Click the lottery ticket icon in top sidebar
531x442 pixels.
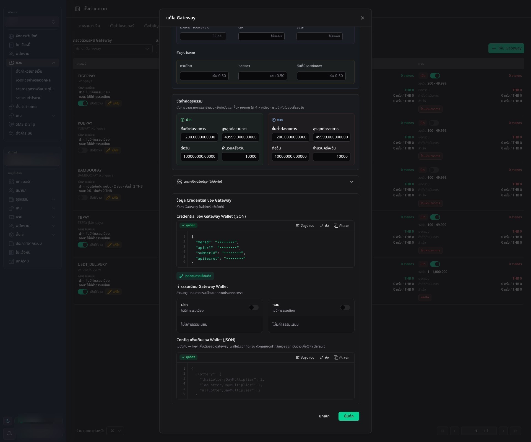click(x=11, y=63)
